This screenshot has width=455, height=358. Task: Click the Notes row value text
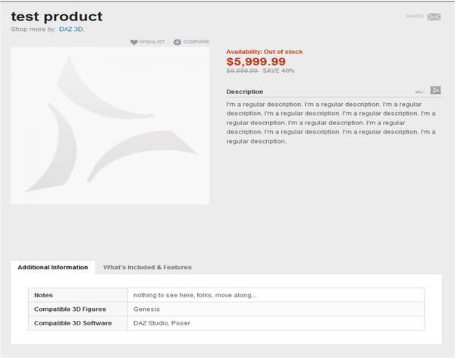195,295
